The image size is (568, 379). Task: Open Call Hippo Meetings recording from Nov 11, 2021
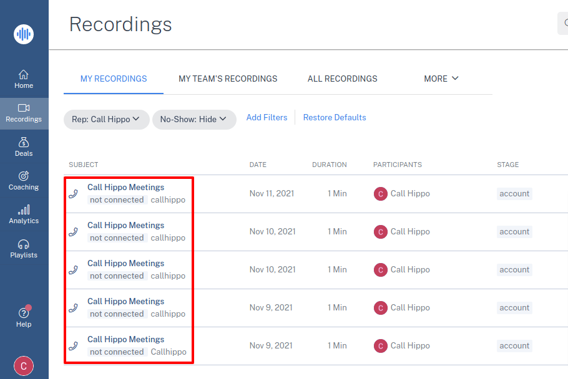[x=125, y=188]
